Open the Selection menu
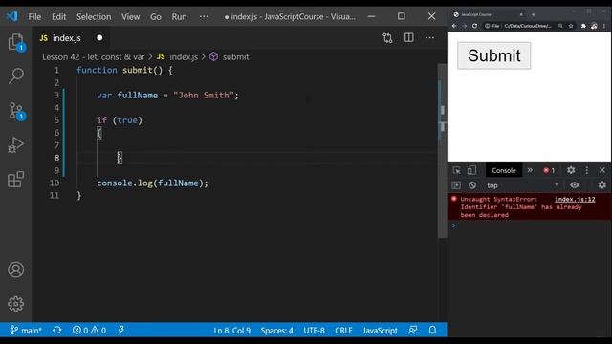Viewport: 612px width, 344px height. 94,17
